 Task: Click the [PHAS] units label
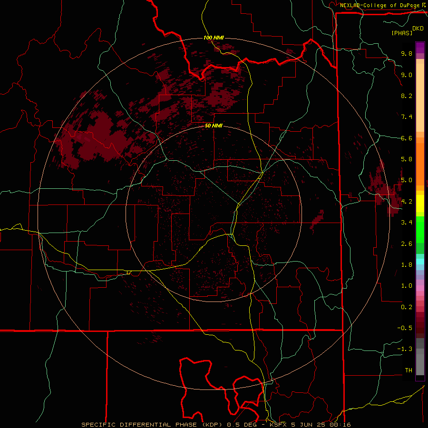[402, 33]
